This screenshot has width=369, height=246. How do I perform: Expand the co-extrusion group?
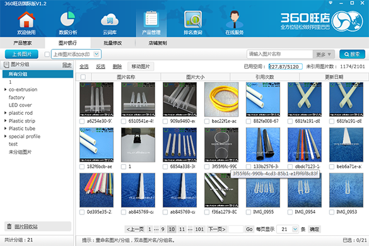click(x=5, y=90)
